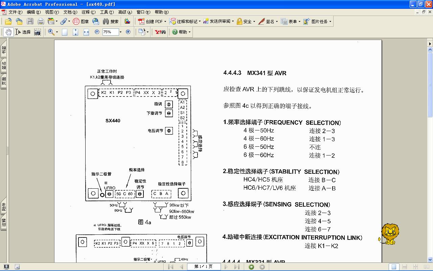Toggle Facing pages layout
Screen dimensions: 433x271
point(426,267)
